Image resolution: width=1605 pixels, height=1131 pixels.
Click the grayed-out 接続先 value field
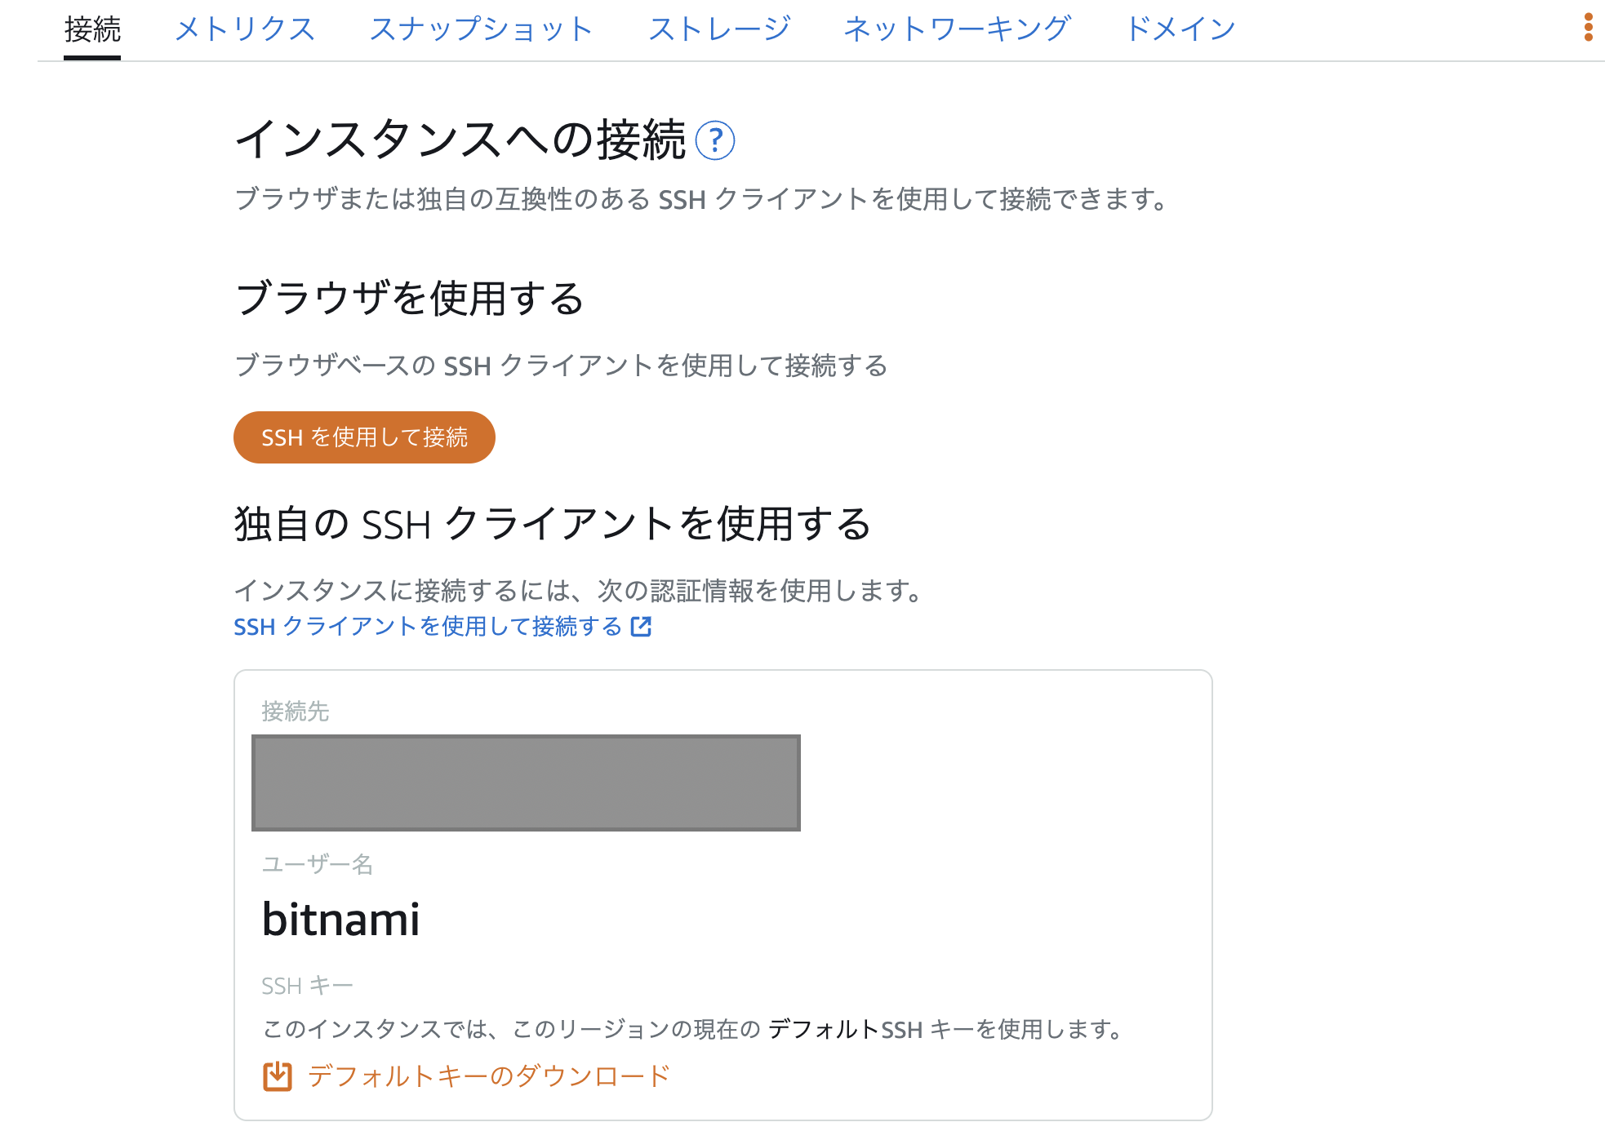tap(525, 782)
